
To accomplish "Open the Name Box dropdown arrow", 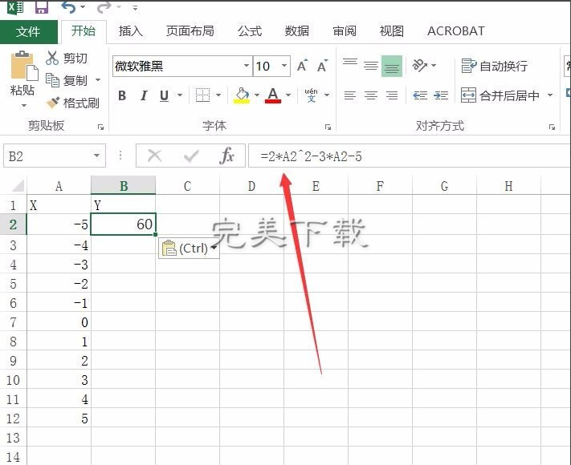I will (96, 156).
